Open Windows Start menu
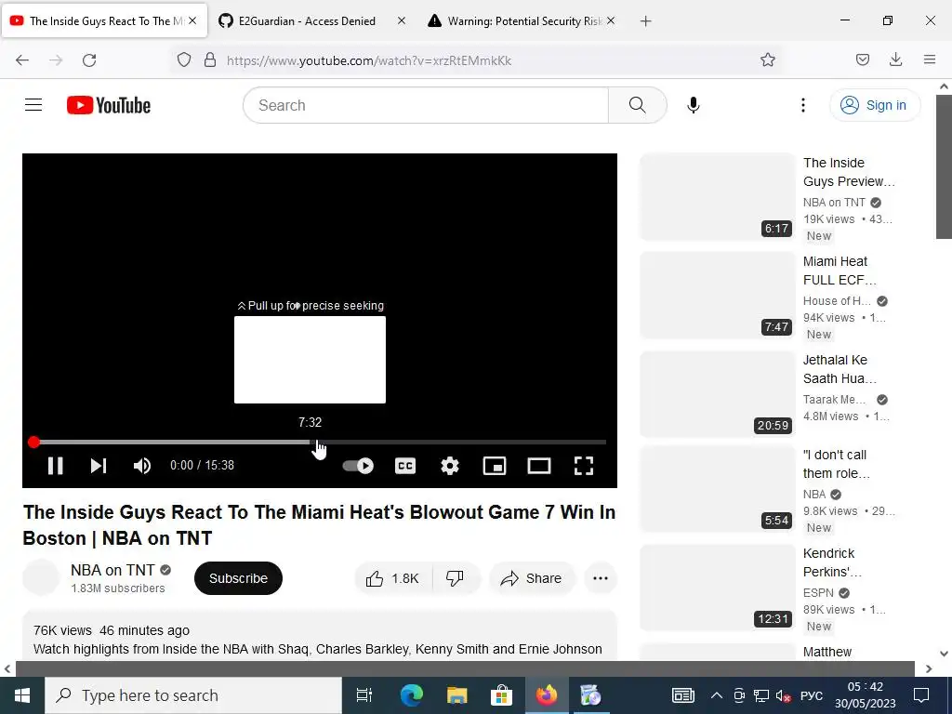 point(22,695)
